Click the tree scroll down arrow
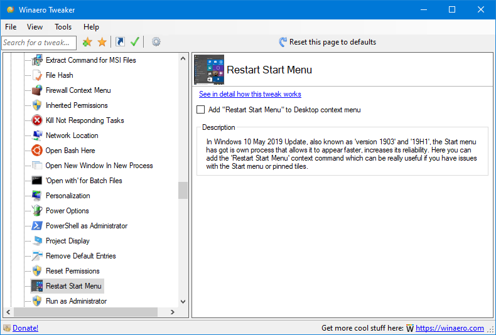 click(183, 302)
